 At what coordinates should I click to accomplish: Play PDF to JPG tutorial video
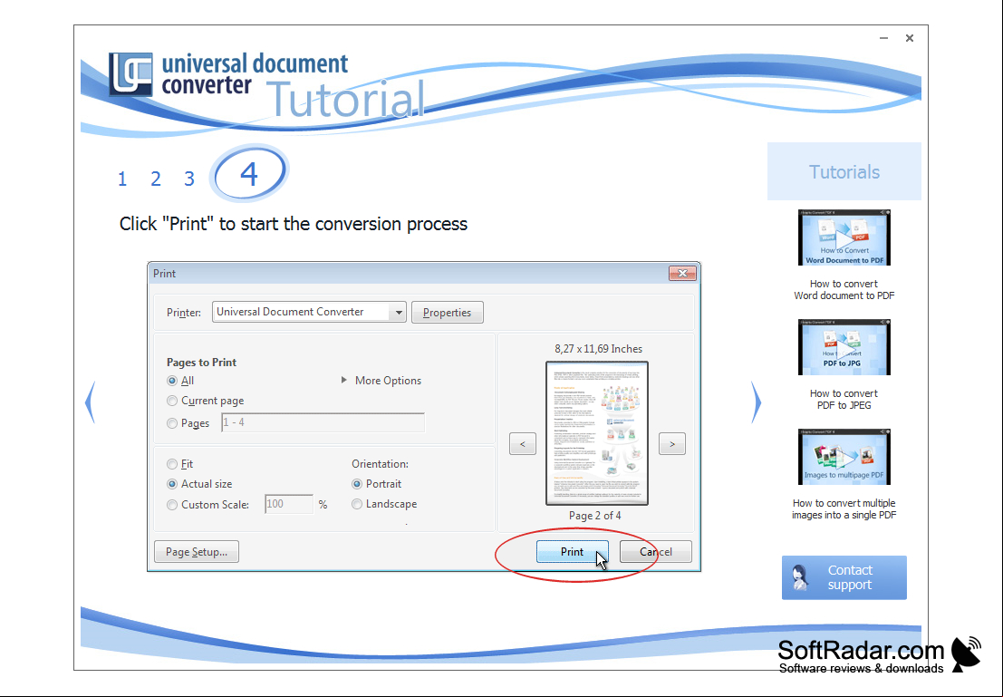pyautogui.click(x=844, y=347)
